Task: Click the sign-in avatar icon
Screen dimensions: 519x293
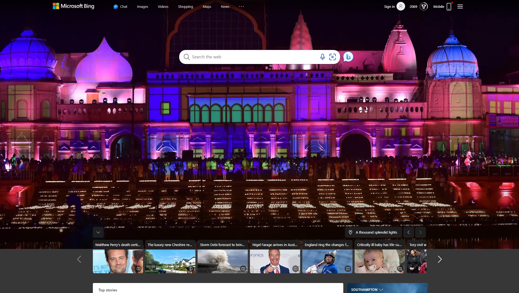Action: point(401,6)
